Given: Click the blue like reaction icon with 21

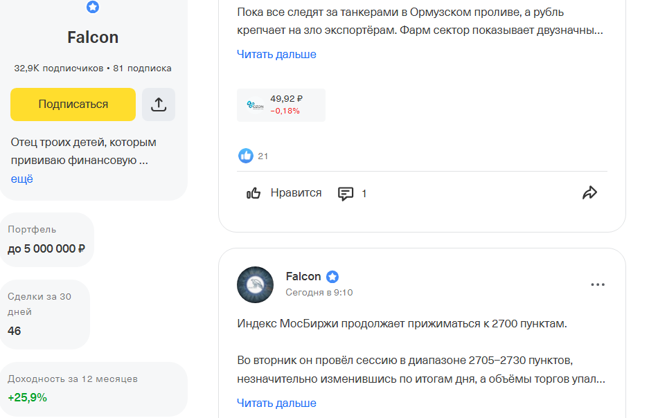Looking at the screenshot, I should point(246,156).
